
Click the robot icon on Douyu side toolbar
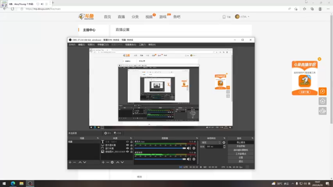pos(322,111)
